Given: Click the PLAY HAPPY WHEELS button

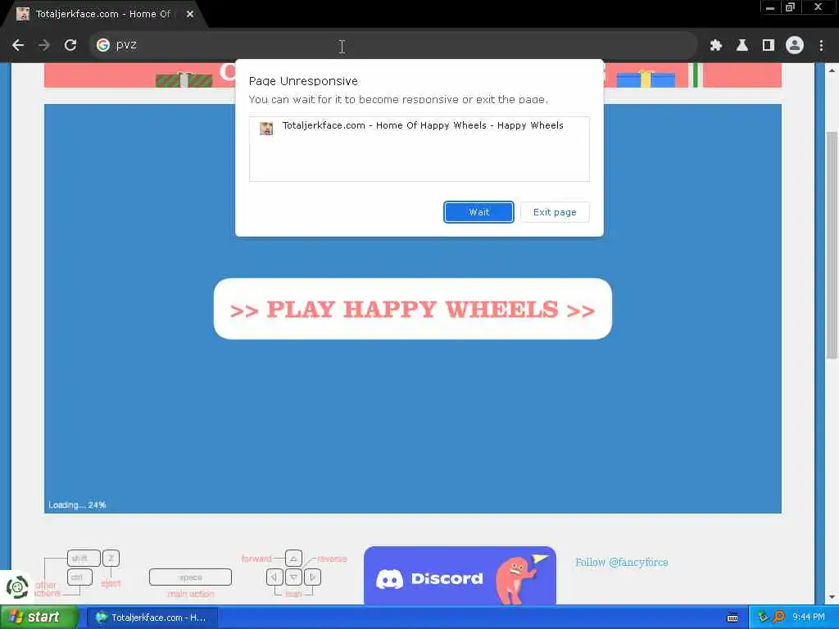Looking at the screenshot, I should (413, 309).
